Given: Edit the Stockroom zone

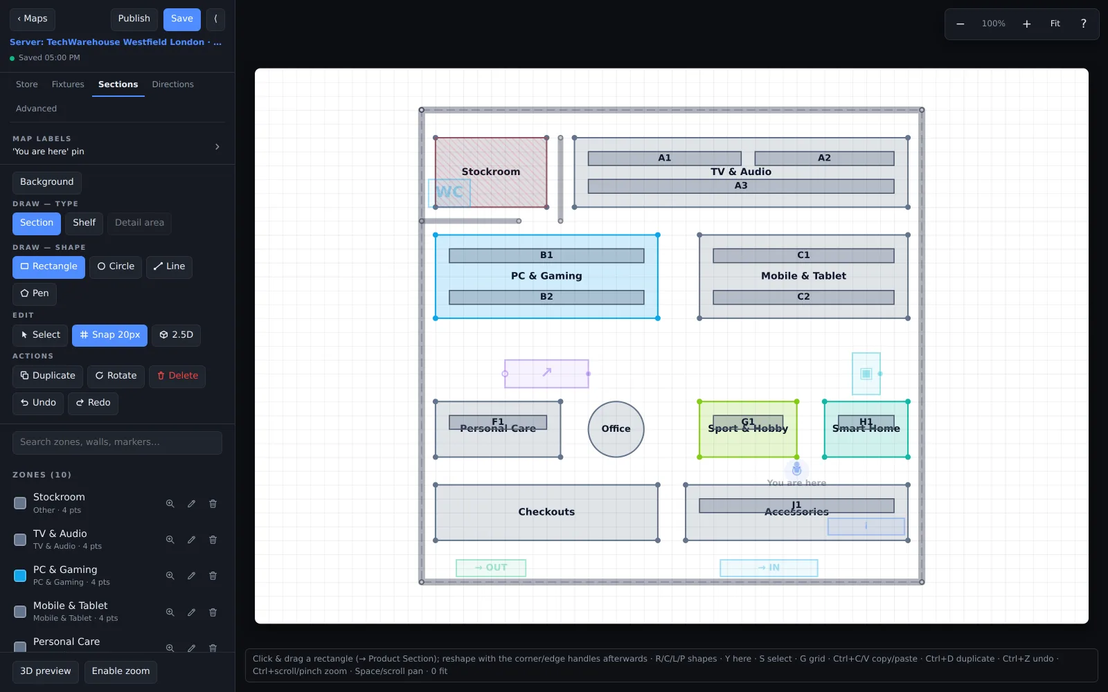Looking at the screenshot, I should [x=191, y=504].
